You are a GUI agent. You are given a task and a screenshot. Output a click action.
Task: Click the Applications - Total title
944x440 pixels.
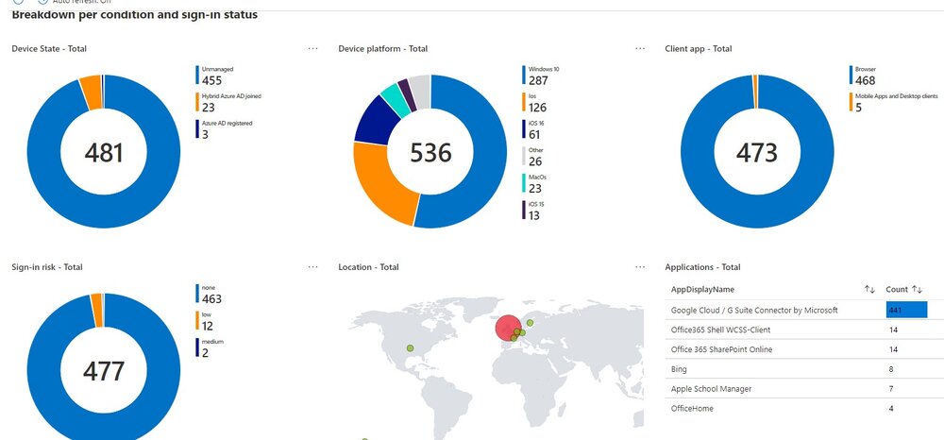(702, 267)
